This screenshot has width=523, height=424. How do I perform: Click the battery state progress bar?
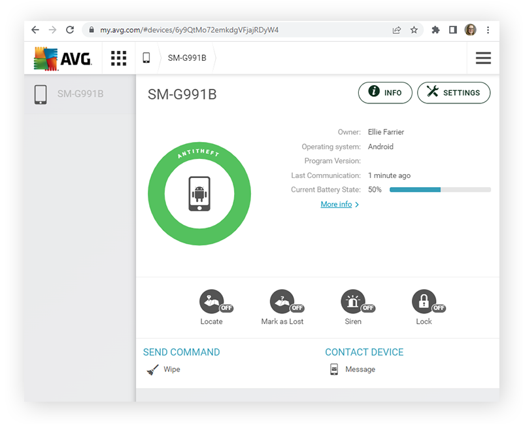(x=439, y=189)
